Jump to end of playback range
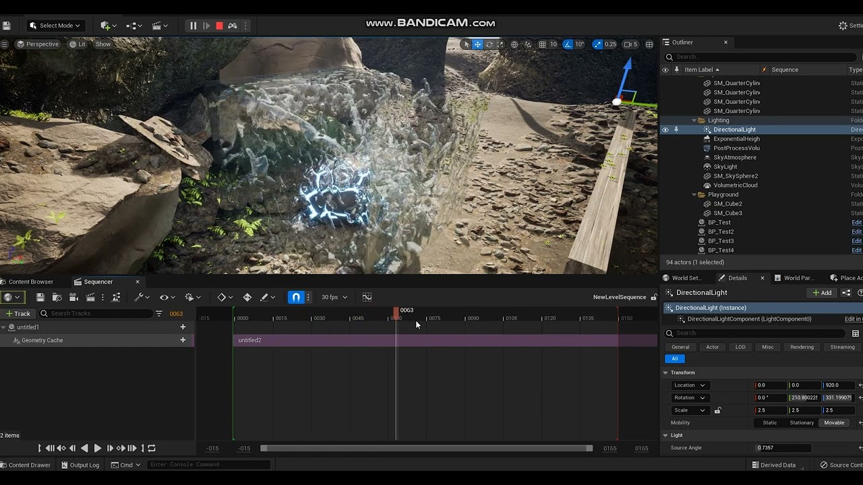Image resolution: width=863 pixels, height=485 pixels. pos(142,448)
